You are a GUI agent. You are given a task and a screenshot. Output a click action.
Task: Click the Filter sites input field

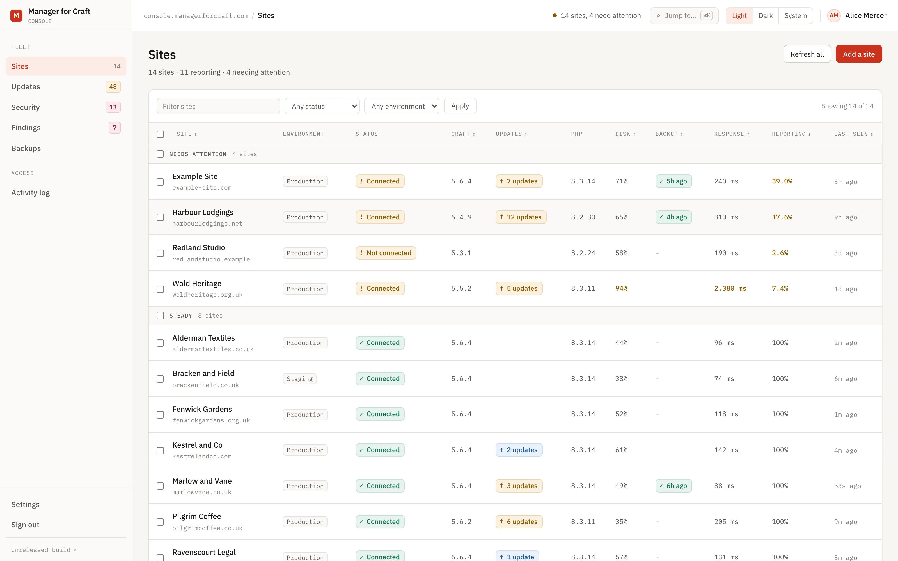pos(218,106)
